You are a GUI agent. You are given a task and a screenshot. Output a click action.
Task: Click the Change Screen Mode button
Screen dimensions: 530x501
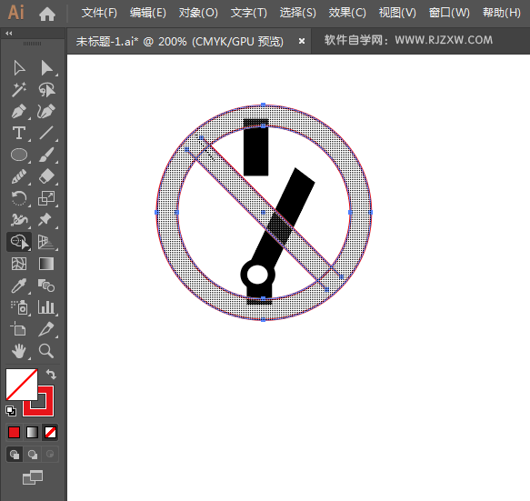pos(33,477)
